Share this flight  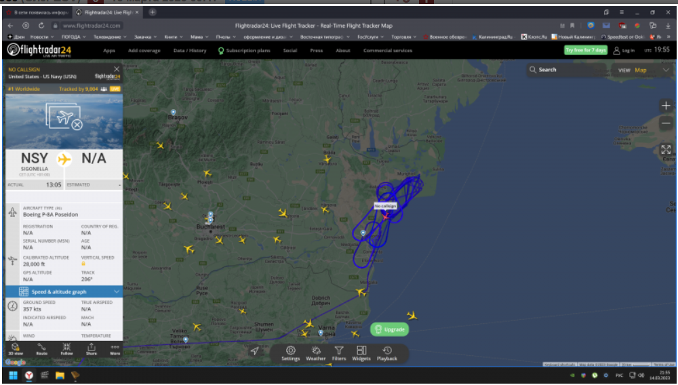click(x=92, y=349)
